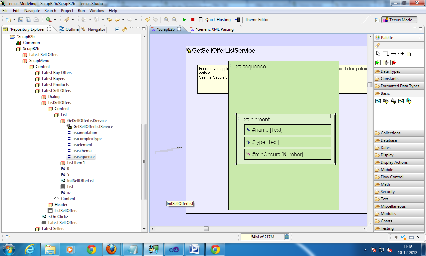426x256 pixels.
Task: Click the Theme Editor button
Action: click(257, 20)
